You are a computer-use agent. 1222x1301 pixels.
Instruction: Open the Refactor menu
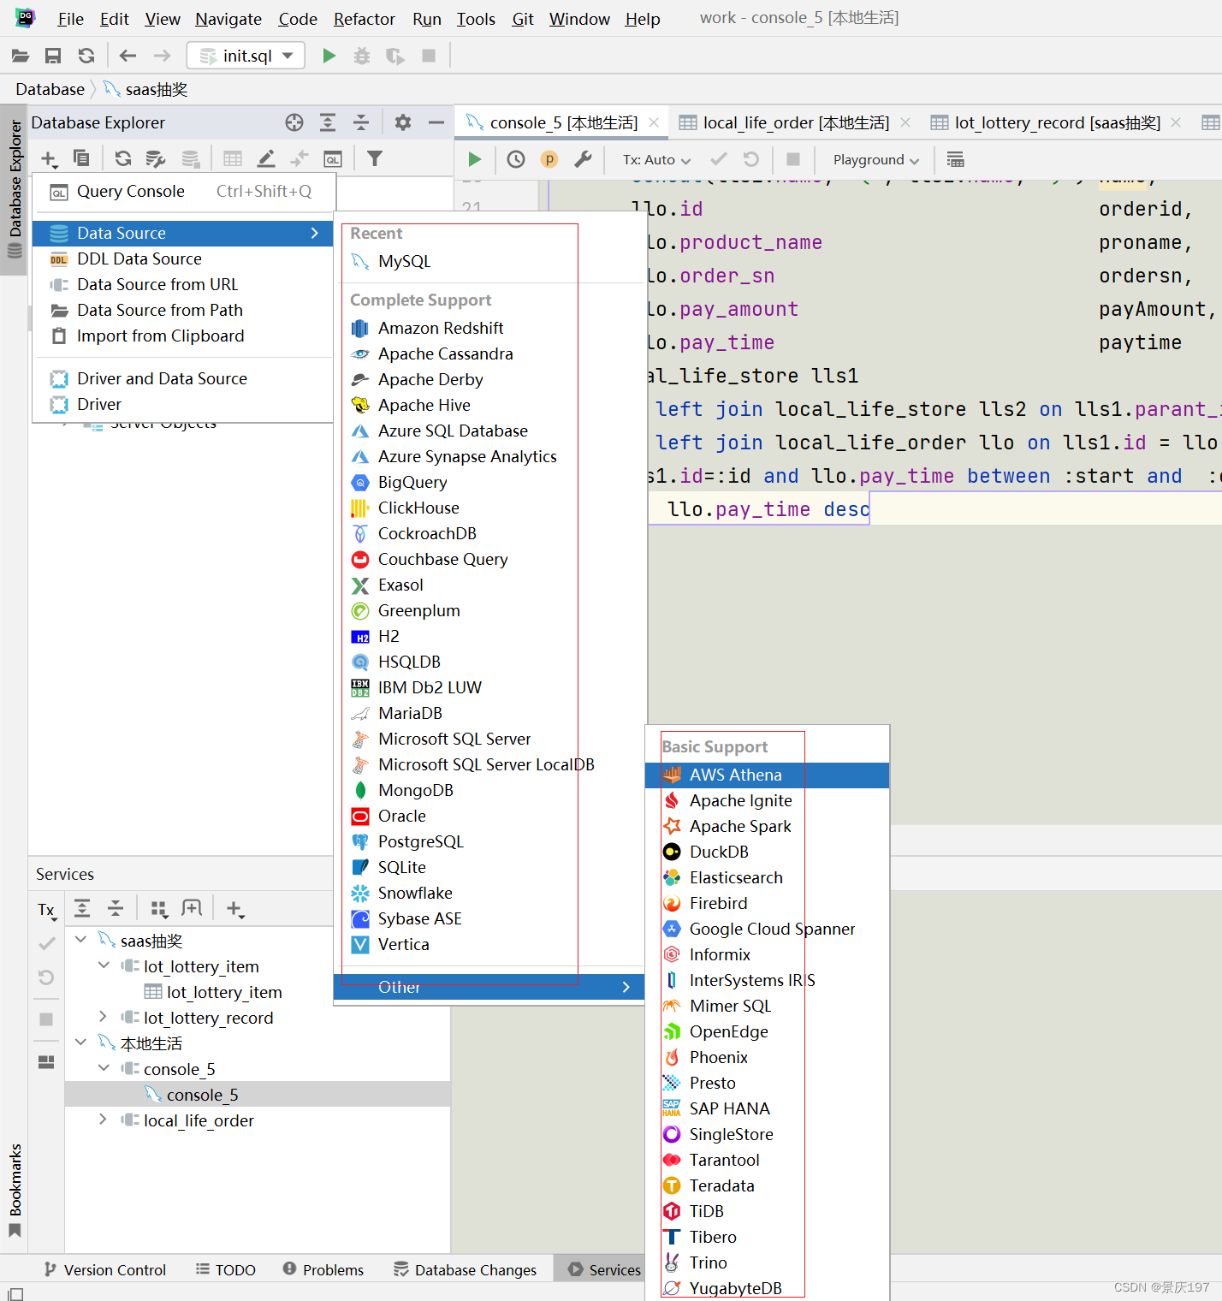[x=365, y=19]
